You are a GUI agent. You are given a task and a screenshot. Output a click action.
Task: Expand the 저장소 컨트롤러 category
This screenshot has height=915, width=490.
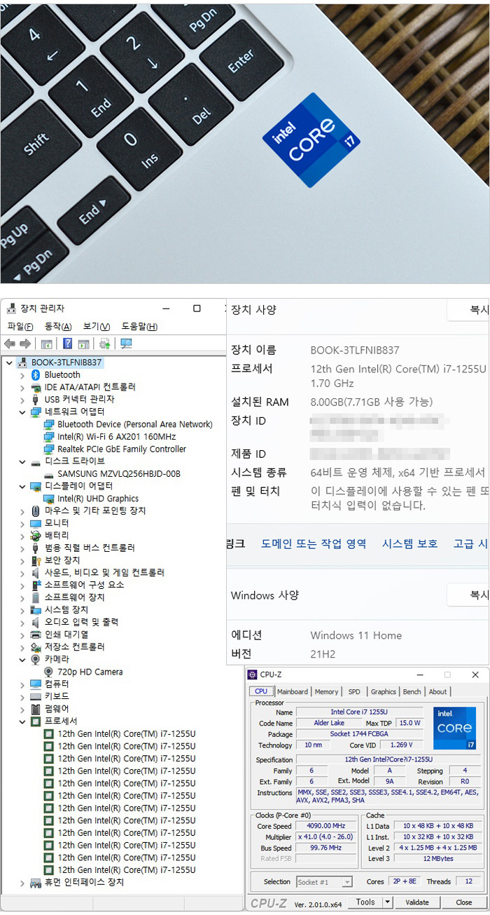pyautogui.click(x=22, y=646)
